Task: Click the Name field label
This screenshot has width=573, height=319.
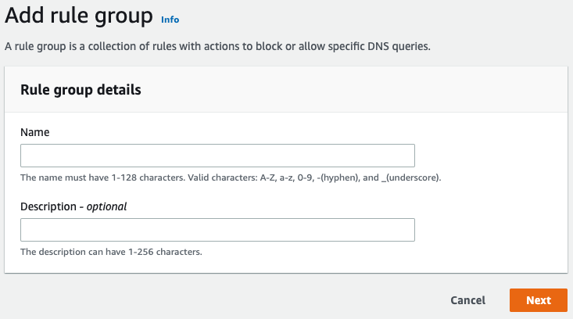Action: (x=35, y=132)
